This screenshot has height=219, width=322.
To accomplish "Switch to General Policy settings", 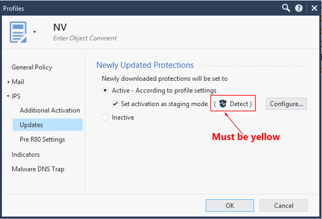I will point(32,67).
